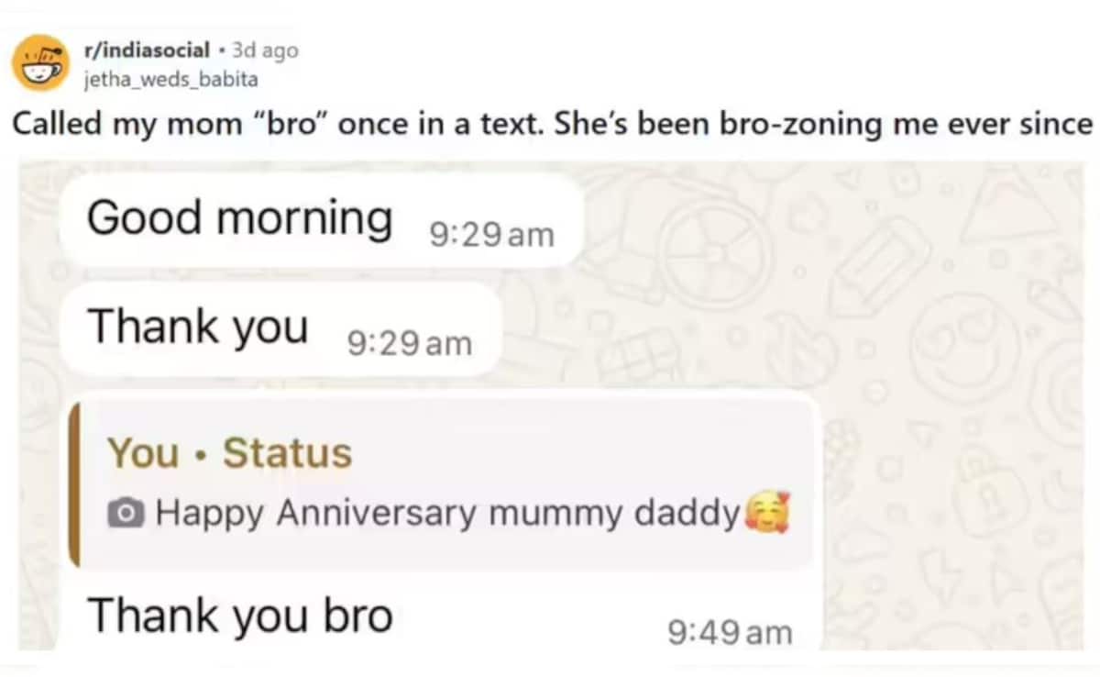Click the 9:49 am message timestamp

[x=730, y=631]
